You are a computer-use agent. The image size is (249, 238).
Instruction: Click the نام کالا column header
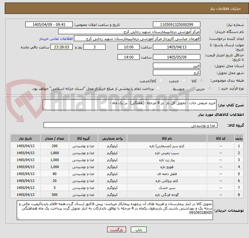167,138
